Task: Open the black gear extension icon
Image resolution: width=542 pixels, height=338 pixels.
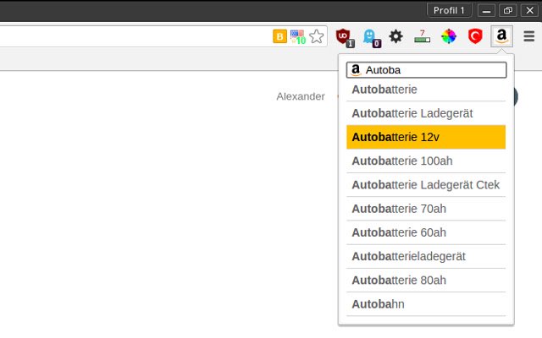Action: click(x=395, y=36)
